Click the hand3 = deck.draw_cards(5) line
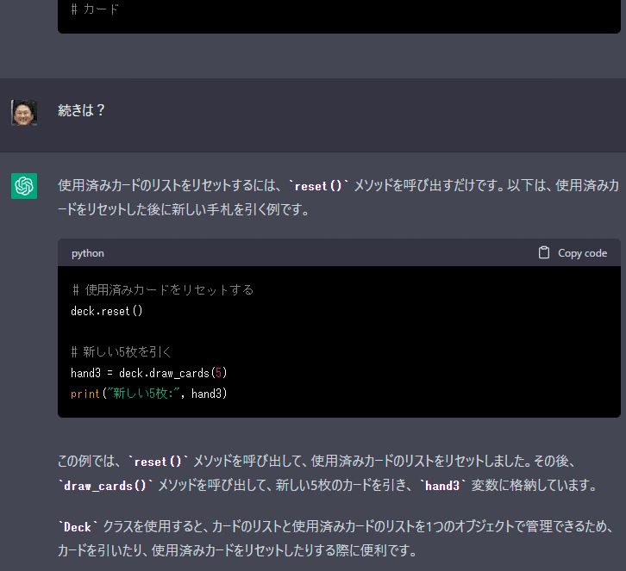 pos(149,373)
